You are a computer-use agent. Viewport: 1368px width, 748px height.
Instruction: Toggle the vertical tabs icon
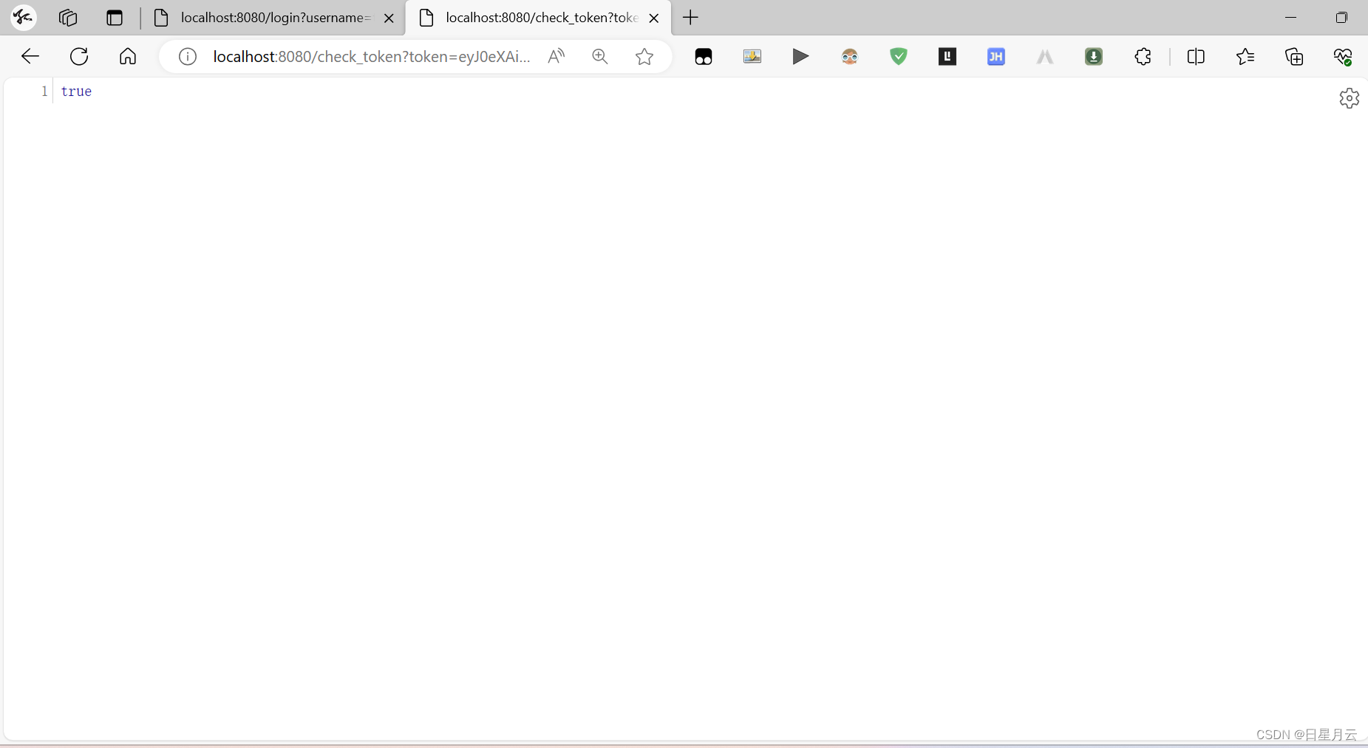click(115, 18)
